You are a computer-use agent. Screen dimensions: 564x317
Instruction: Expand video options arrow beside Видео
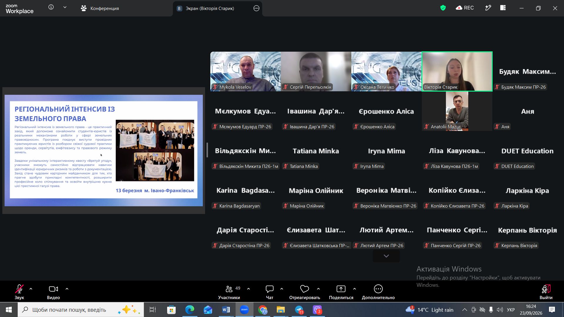(67, 289)
